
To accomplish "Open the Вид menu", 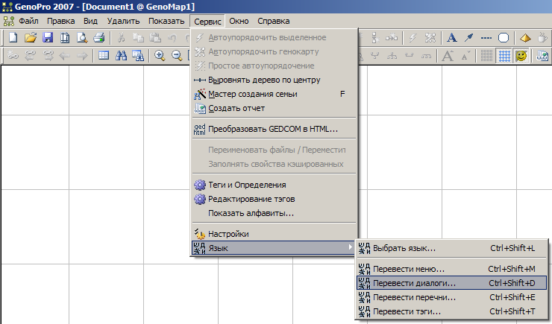I will 90,21.
